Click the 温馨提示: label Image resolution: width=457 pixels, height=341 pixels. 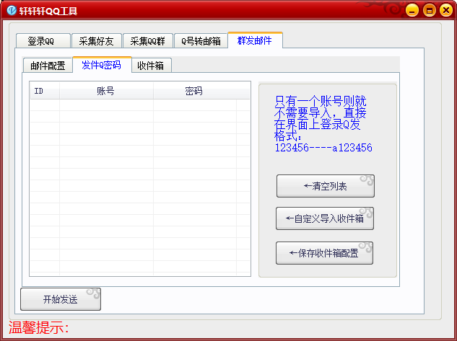click(x=39, y=327)
